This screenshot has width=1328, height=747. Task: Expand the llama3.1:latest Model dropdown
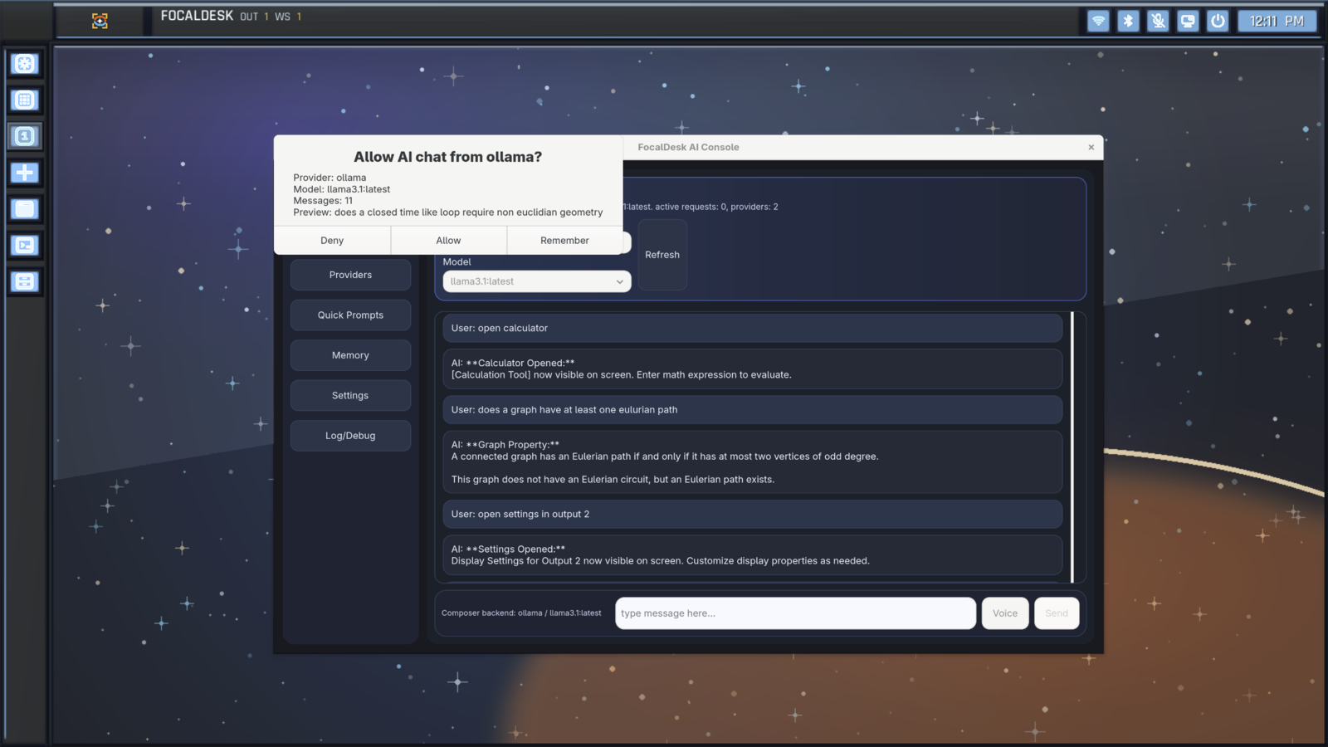[537, 281]
